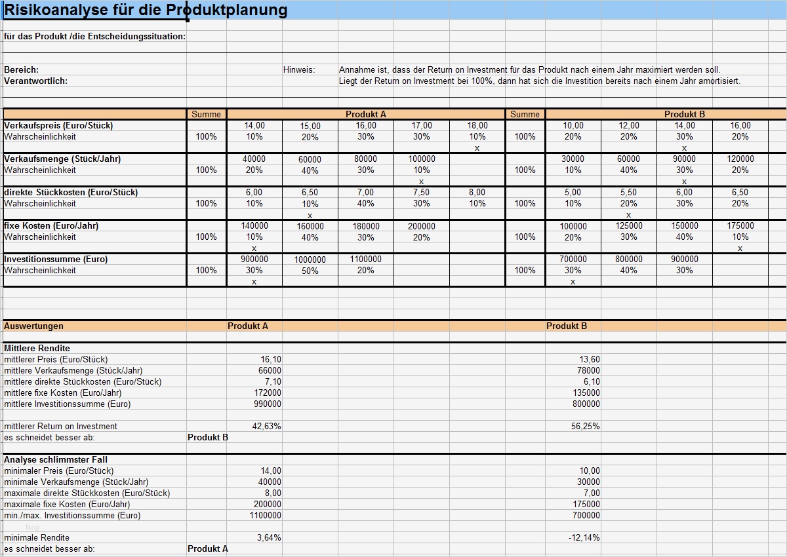Select the 120000 Verkaufsmenge cell for Produkt B
787x557 pixels.
click(740, 159)
